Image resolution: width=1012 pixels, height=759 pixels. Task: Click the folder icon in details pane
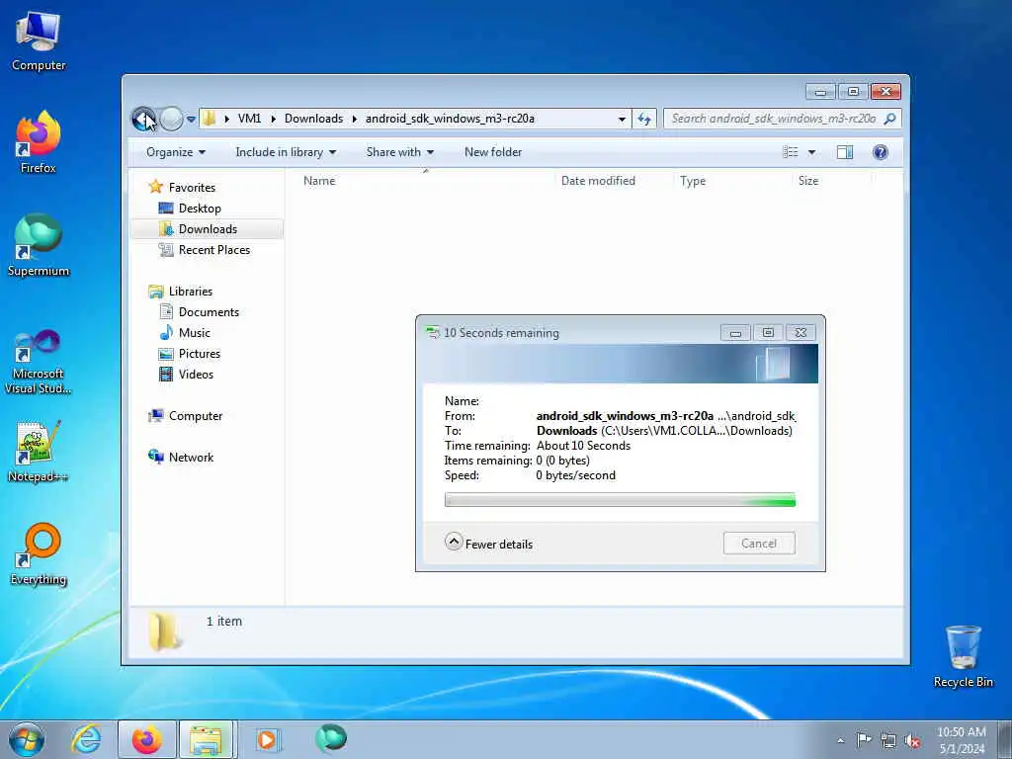click(x=165, y=632)
